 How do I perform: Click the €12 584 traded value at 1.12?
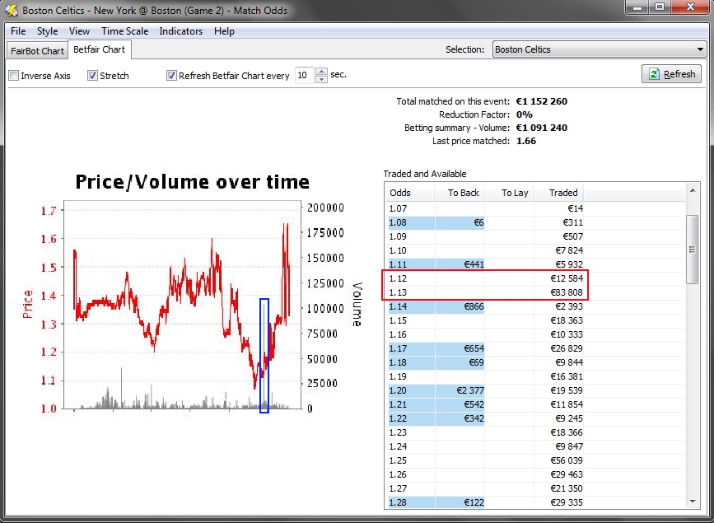pos(567,278)
